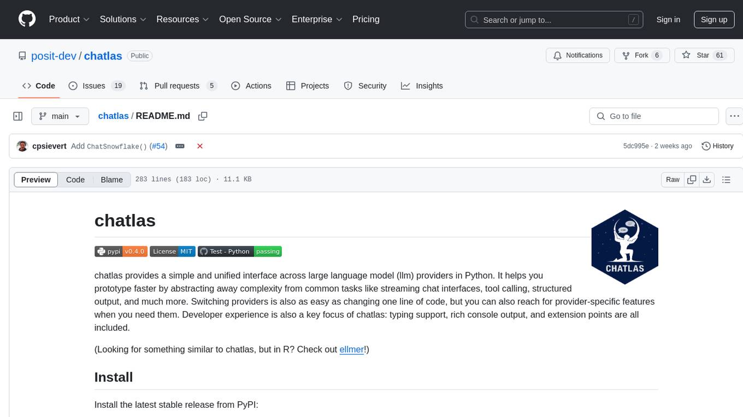Screen dimensions: 743x417
Task: Click the Sign up button
Action: click(714, 20)
